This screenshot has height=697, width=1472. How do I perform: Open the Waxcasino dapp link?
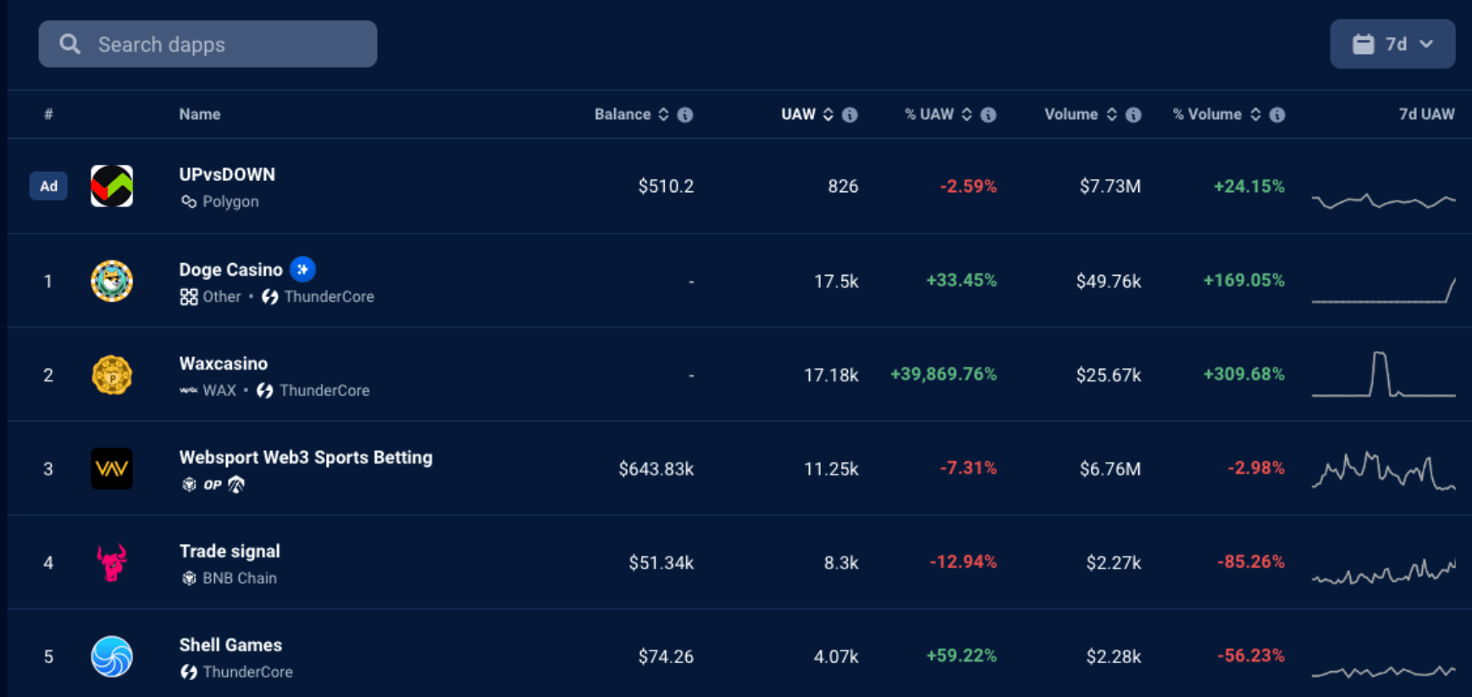pos(224,364)
